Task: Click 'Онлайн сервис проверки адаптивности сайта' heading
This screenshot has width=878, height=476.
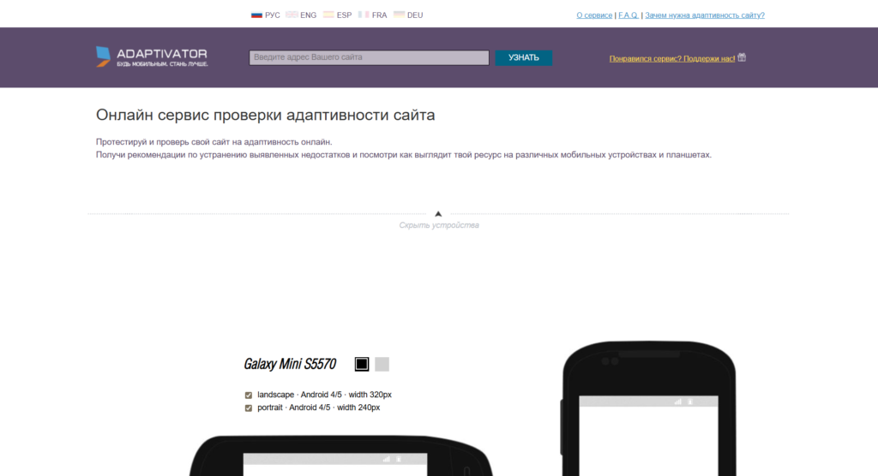Action: coord(266,116)
